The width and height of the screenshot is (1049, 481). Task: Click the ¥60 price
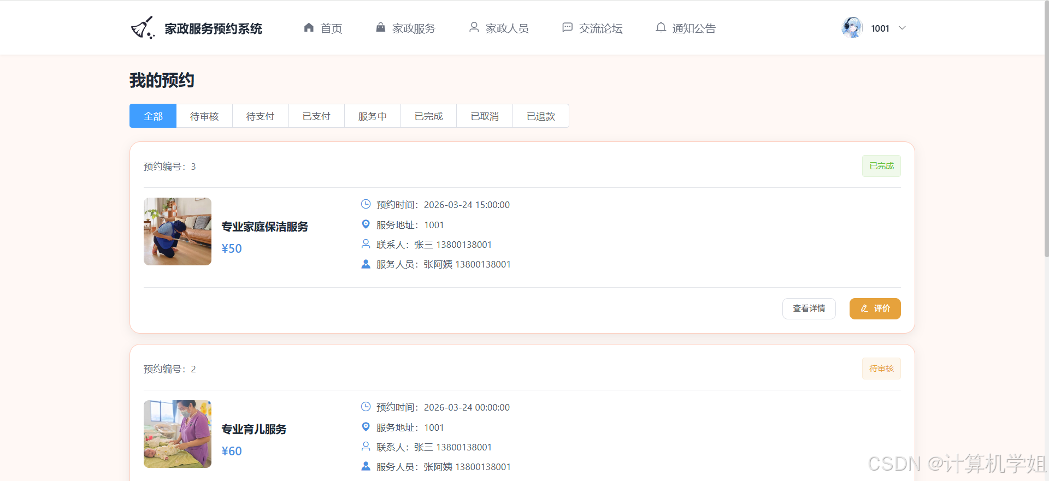coord(232,451)
